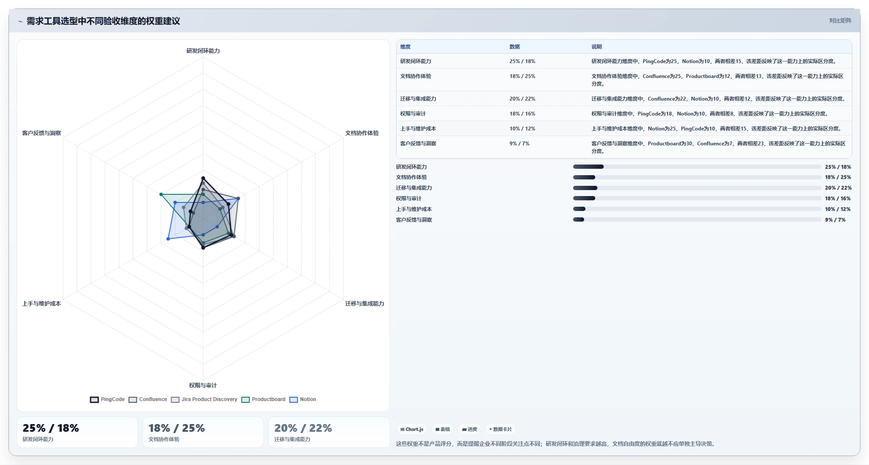The height and width of the screenshot is (465, 869).
Task: Toggle Notion legend swatch
Action: coord(294,400)
